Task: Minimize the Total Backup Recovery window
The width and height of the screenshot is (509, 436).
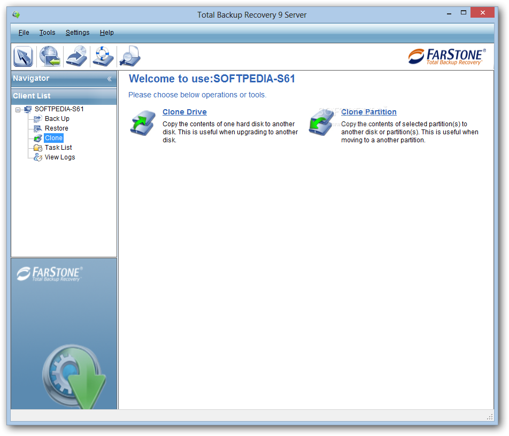Action: click(x=449, y=13)
